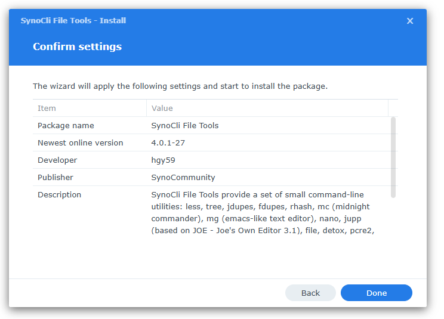Close the SynoCli File Tools install wizard
Screen dimensions: 444x319
tap(410, 21)
